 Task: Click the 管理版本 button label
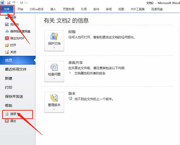click(x=54, y=105)
